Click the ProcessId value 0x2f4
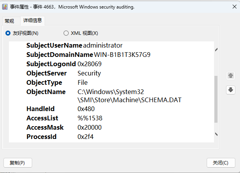 [85, 137]
